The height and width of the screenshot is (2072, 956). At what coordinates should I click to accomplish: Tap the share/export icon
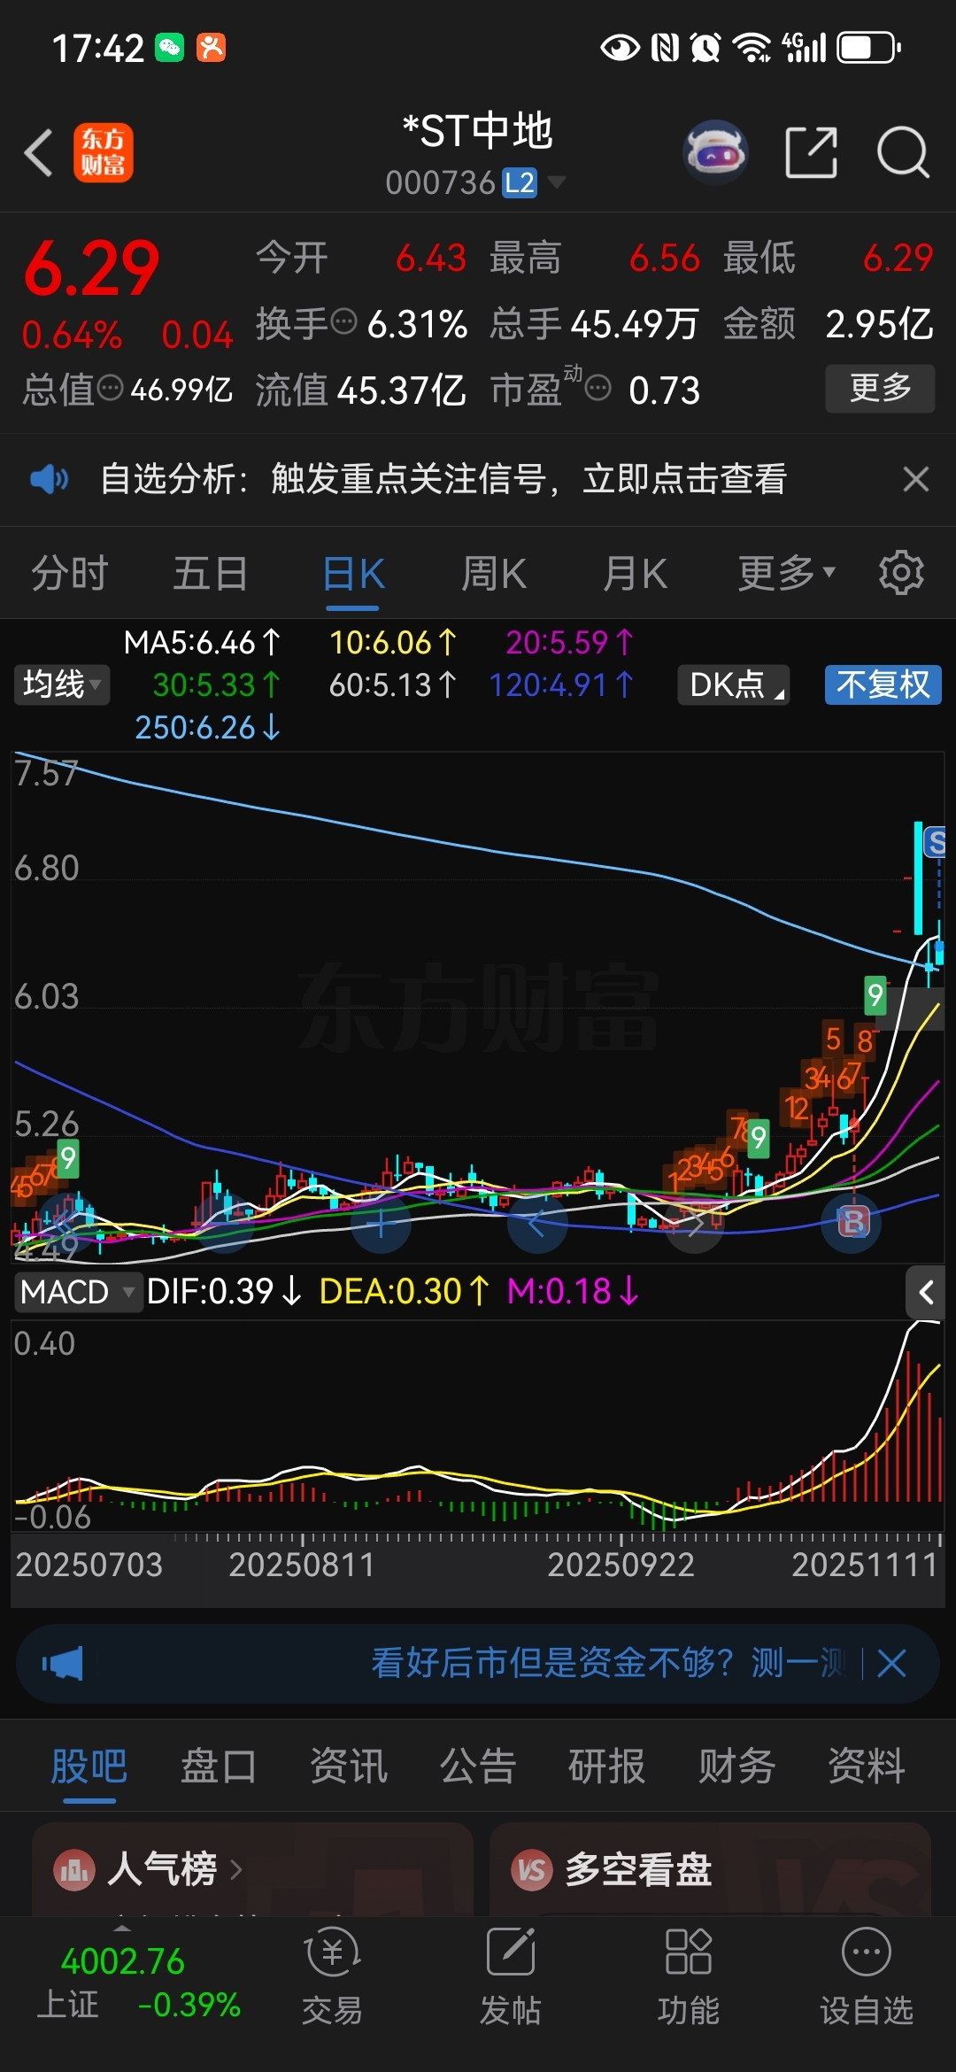tap(812, 152)
